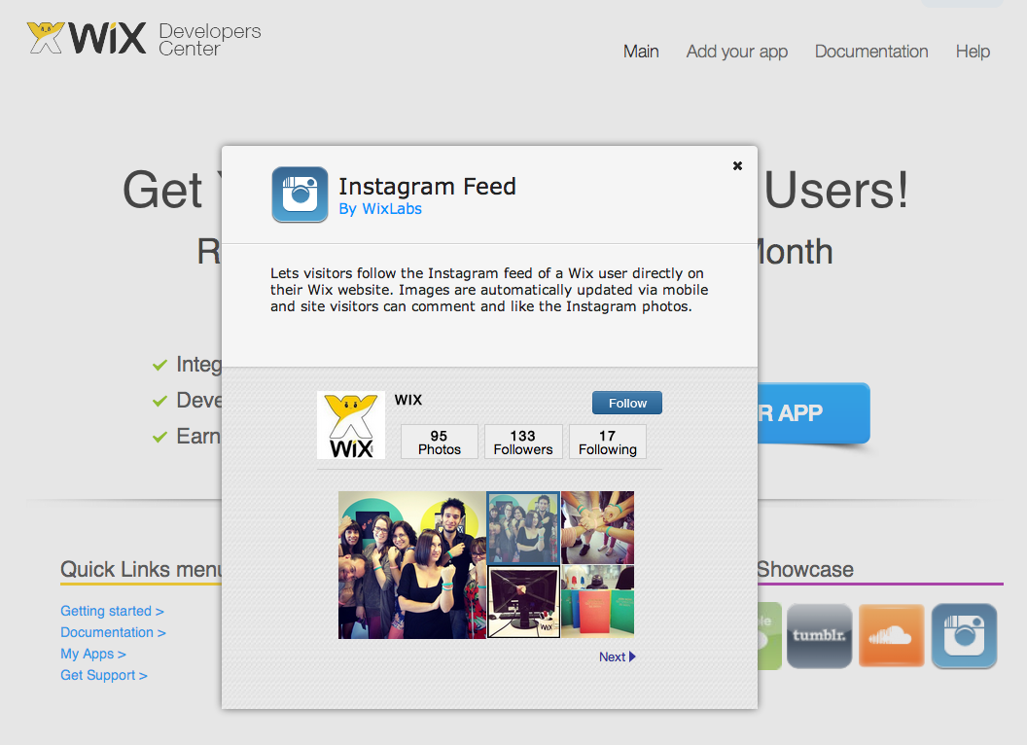Open the 133 Followers counter
This screenshot has width=1027, height=745.
523,443
